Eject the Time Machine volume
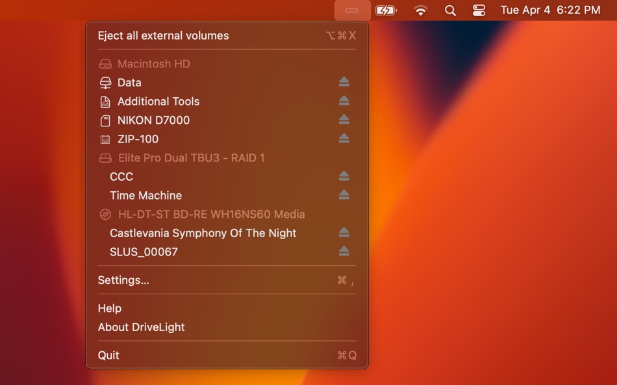Screen dimensions: 617x385 [x=344, y=195]
